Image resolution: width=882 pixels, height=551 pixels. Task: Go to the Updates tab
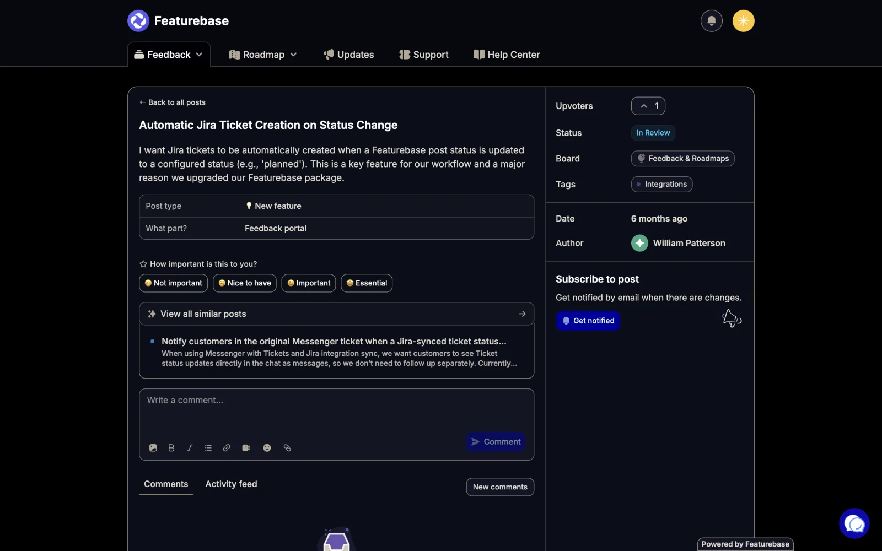(x=349, y=55)
